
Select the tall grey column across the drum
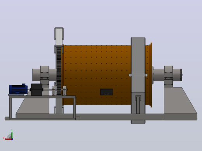tap(138, 81)
